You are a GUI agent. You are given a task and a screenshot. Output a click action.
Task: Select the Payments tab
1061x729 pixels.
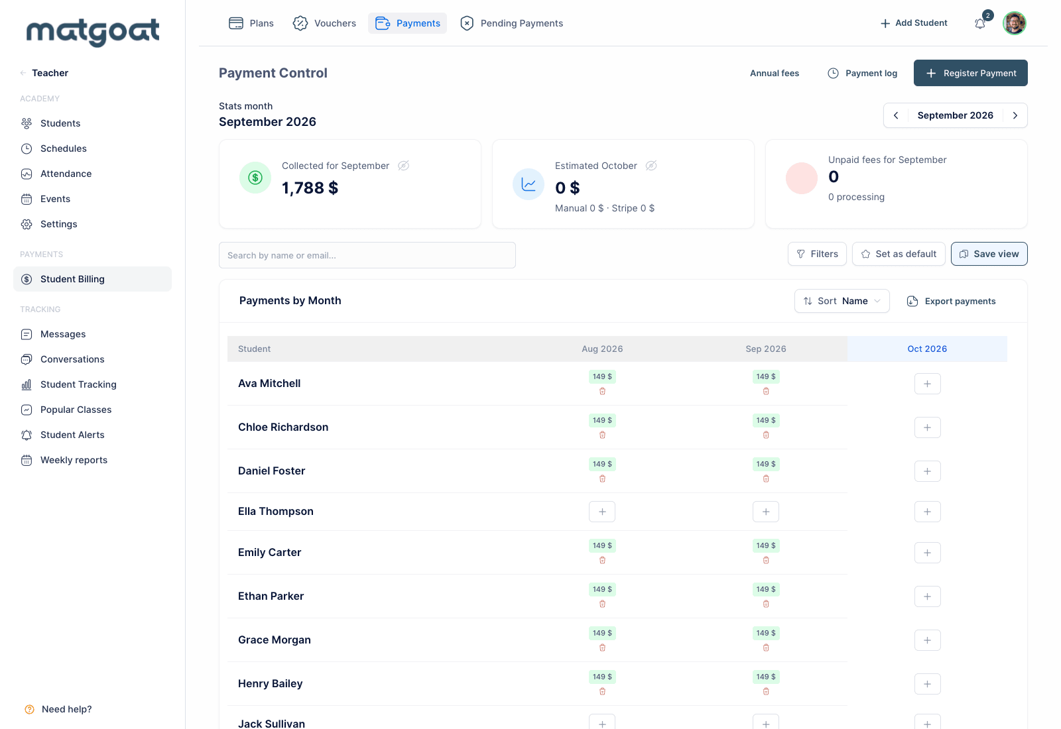[x=407, y=23]
